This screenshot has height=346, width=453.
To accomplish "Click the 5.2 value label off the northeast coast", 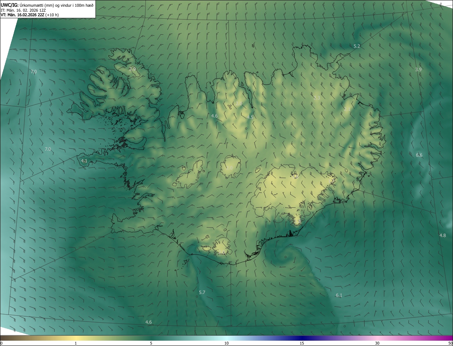I will (x=357, y=46).
